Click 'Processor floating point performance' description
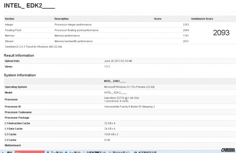The height and width of the screenshot is (153, 236). (76, 30)
